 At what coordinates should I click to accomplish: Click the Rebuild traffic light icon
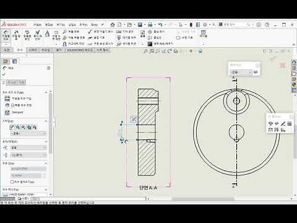(191, 25)
